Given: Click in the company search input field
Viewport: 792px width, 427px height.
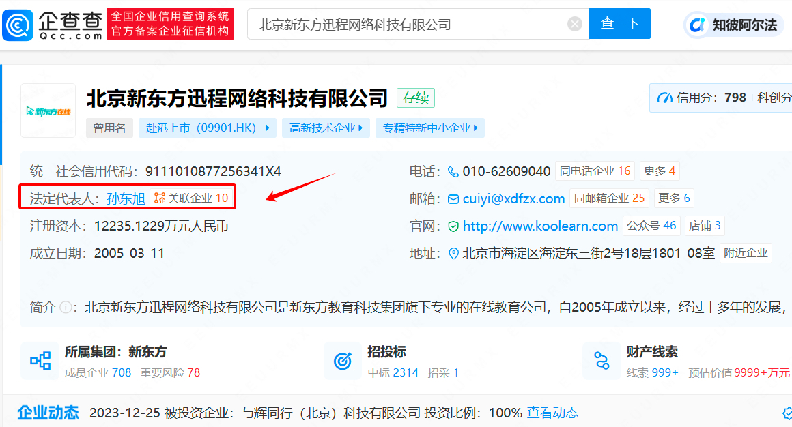Looking at the screenshot, I should click(x=410, y=25).
